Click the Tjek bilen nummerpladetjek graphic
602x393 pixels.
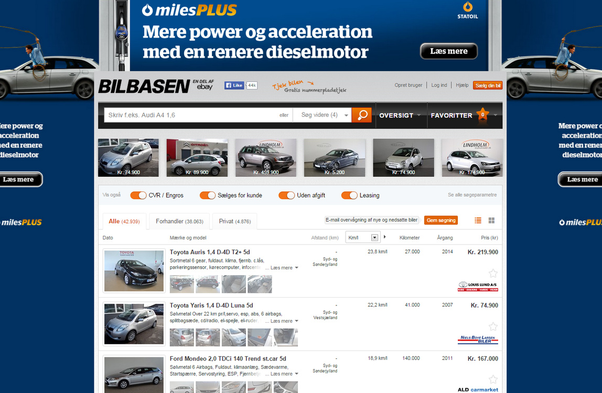point(309,87)
